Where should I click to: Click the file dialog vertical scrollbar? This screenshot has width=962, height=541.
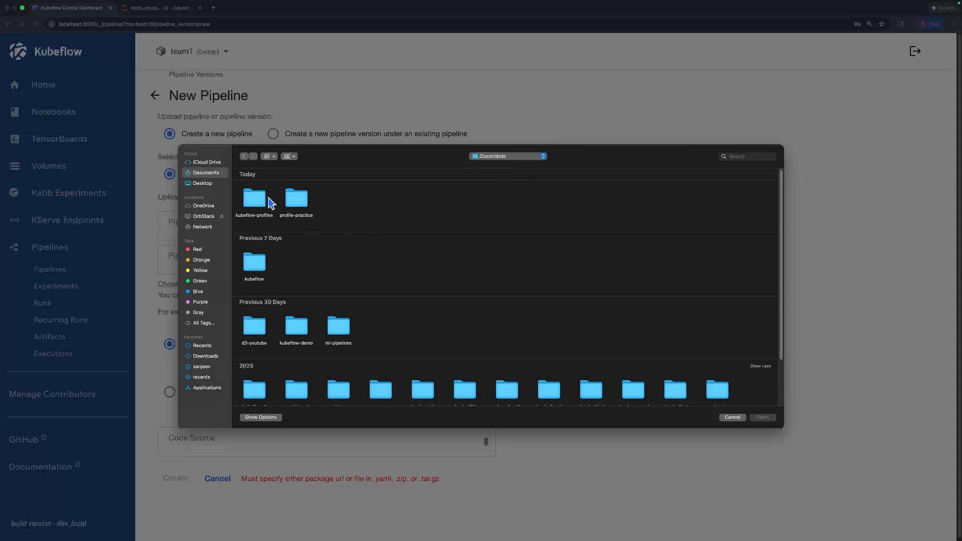click(781, 264)
